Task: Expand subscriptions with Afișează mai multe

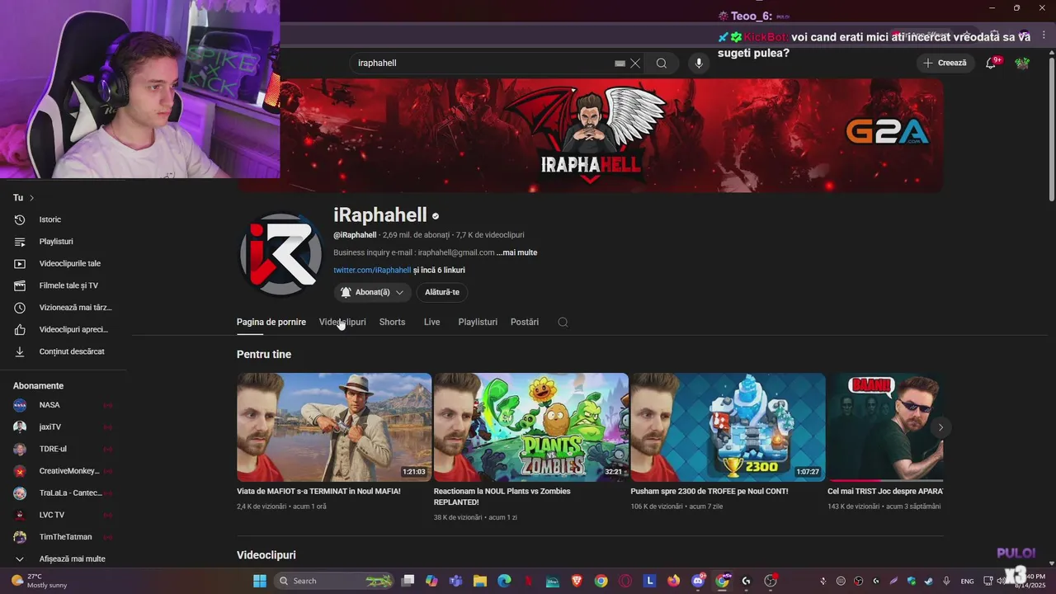Action: point(63,559)
